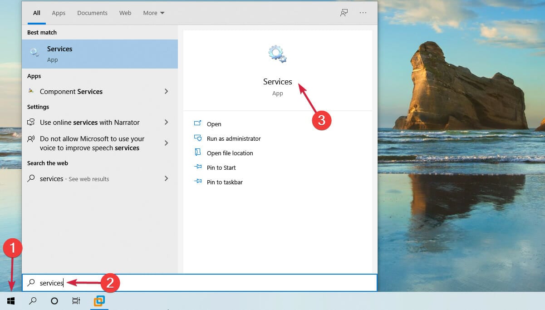Switch to the Documents tab
This screenshot has height=310, width=545.
[92, 13]
